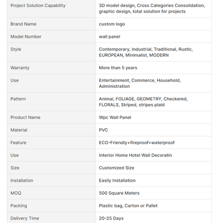223x223 pixels.
Task: Select the 'custom logo' brand name value
Action: (112, 24)
